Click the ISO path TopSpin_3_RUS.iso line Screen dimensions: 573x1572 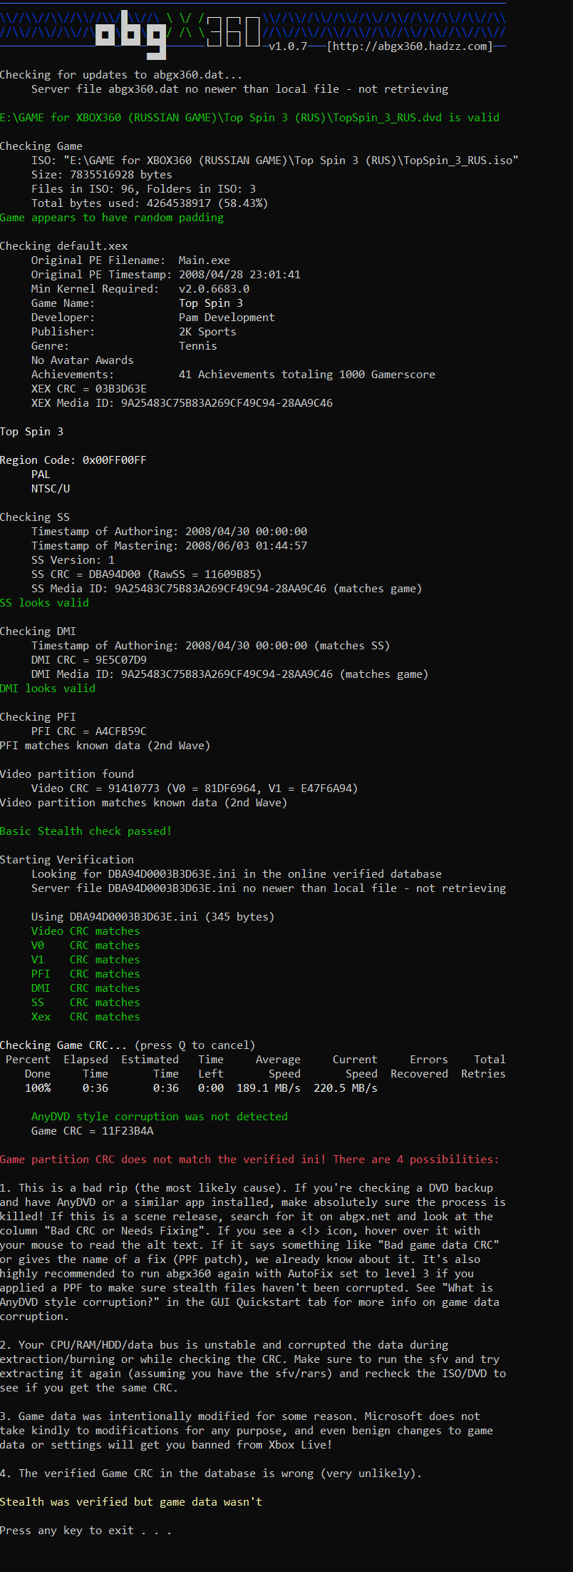pyautogui.click(x=274, y=161)
